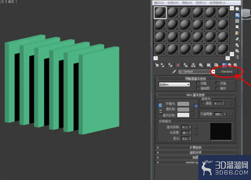Screen dimensions: 251x180
Task: Check the 自发光 颜色 checkbox
Action: coord(203,104)
